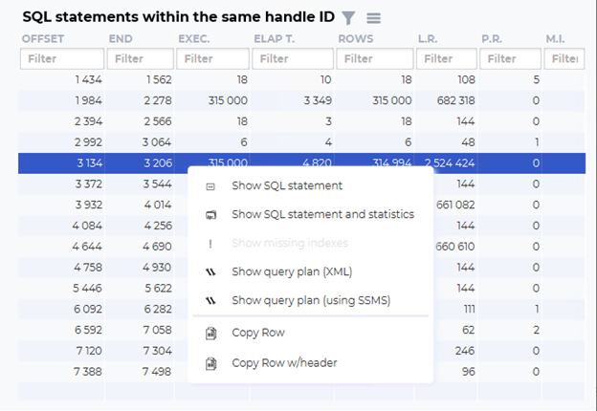
Task: Click the SSMS query plan icon
Action: coord(210,301)
